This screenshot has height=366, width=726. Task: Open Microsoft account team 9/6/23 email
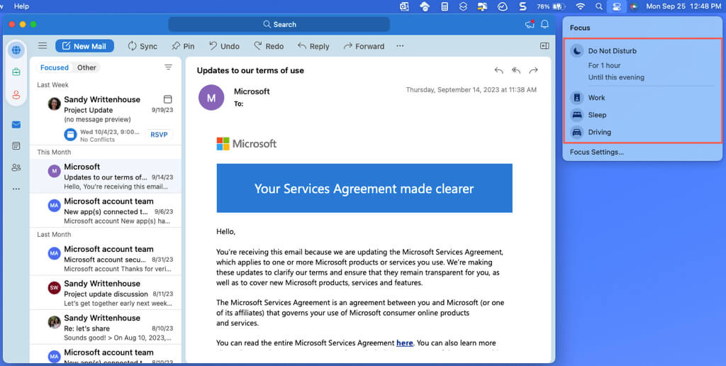pos(106,211)
